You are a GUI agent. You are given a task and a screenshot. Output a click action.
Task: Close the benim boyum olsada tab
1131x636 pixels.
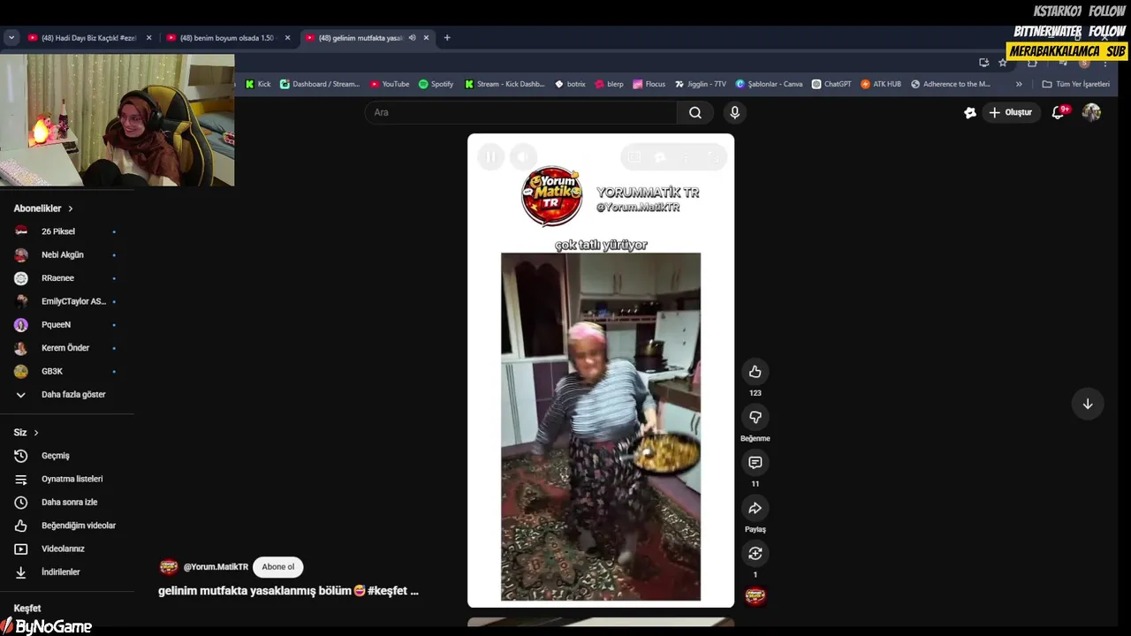287,38
